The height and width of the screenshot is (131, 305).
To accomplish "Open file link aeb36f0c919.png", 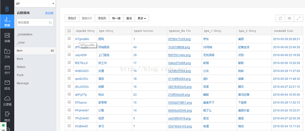I will point(179,118).
